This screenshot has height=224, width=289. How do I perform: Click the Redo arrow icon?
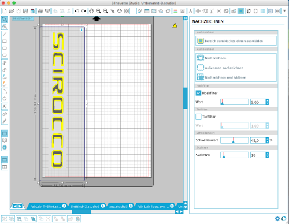[x=84, y=11]
